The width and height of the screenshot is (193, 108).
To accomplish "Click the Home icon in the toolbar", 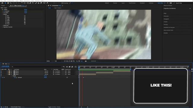I will point(2,3).
